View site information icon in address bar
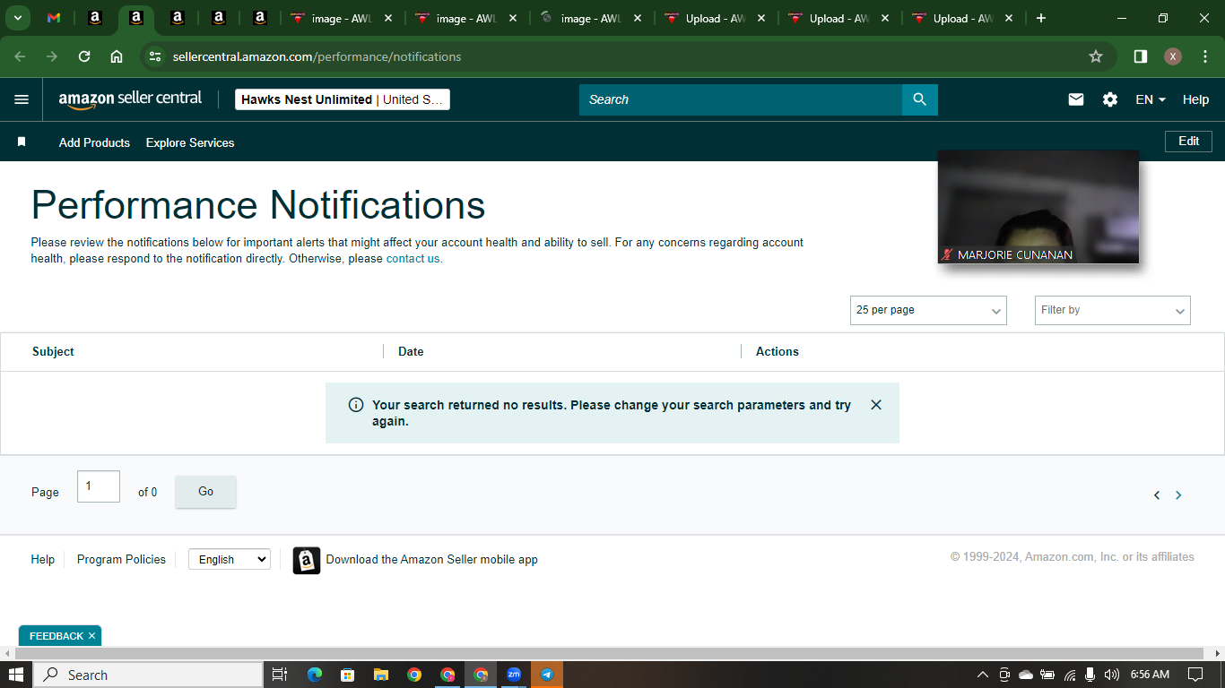The height and width of the screenshot is (688, 1225). 155,56
